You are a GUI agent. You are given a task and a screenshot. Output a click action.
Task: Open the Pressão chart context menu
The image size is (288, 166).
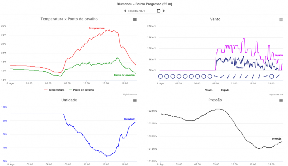[281, 101]
